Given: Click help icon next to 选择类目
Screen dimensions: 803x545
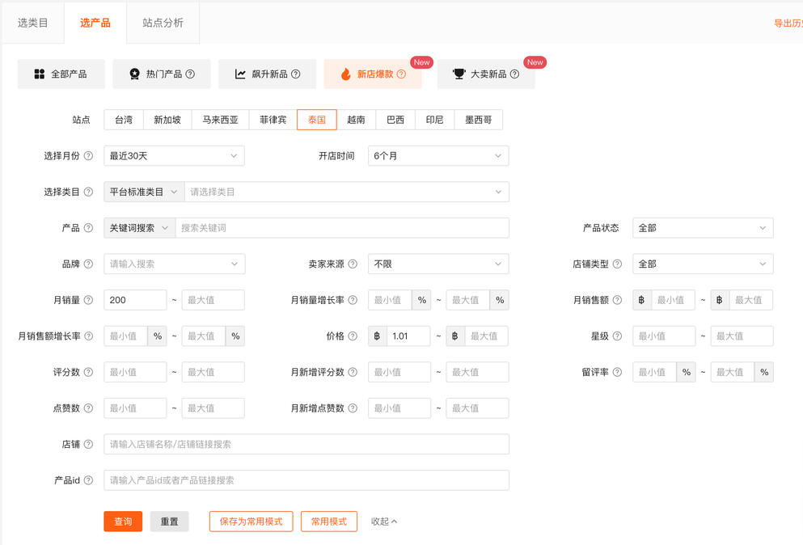Looking at the screenshot, I should point(89,192).
